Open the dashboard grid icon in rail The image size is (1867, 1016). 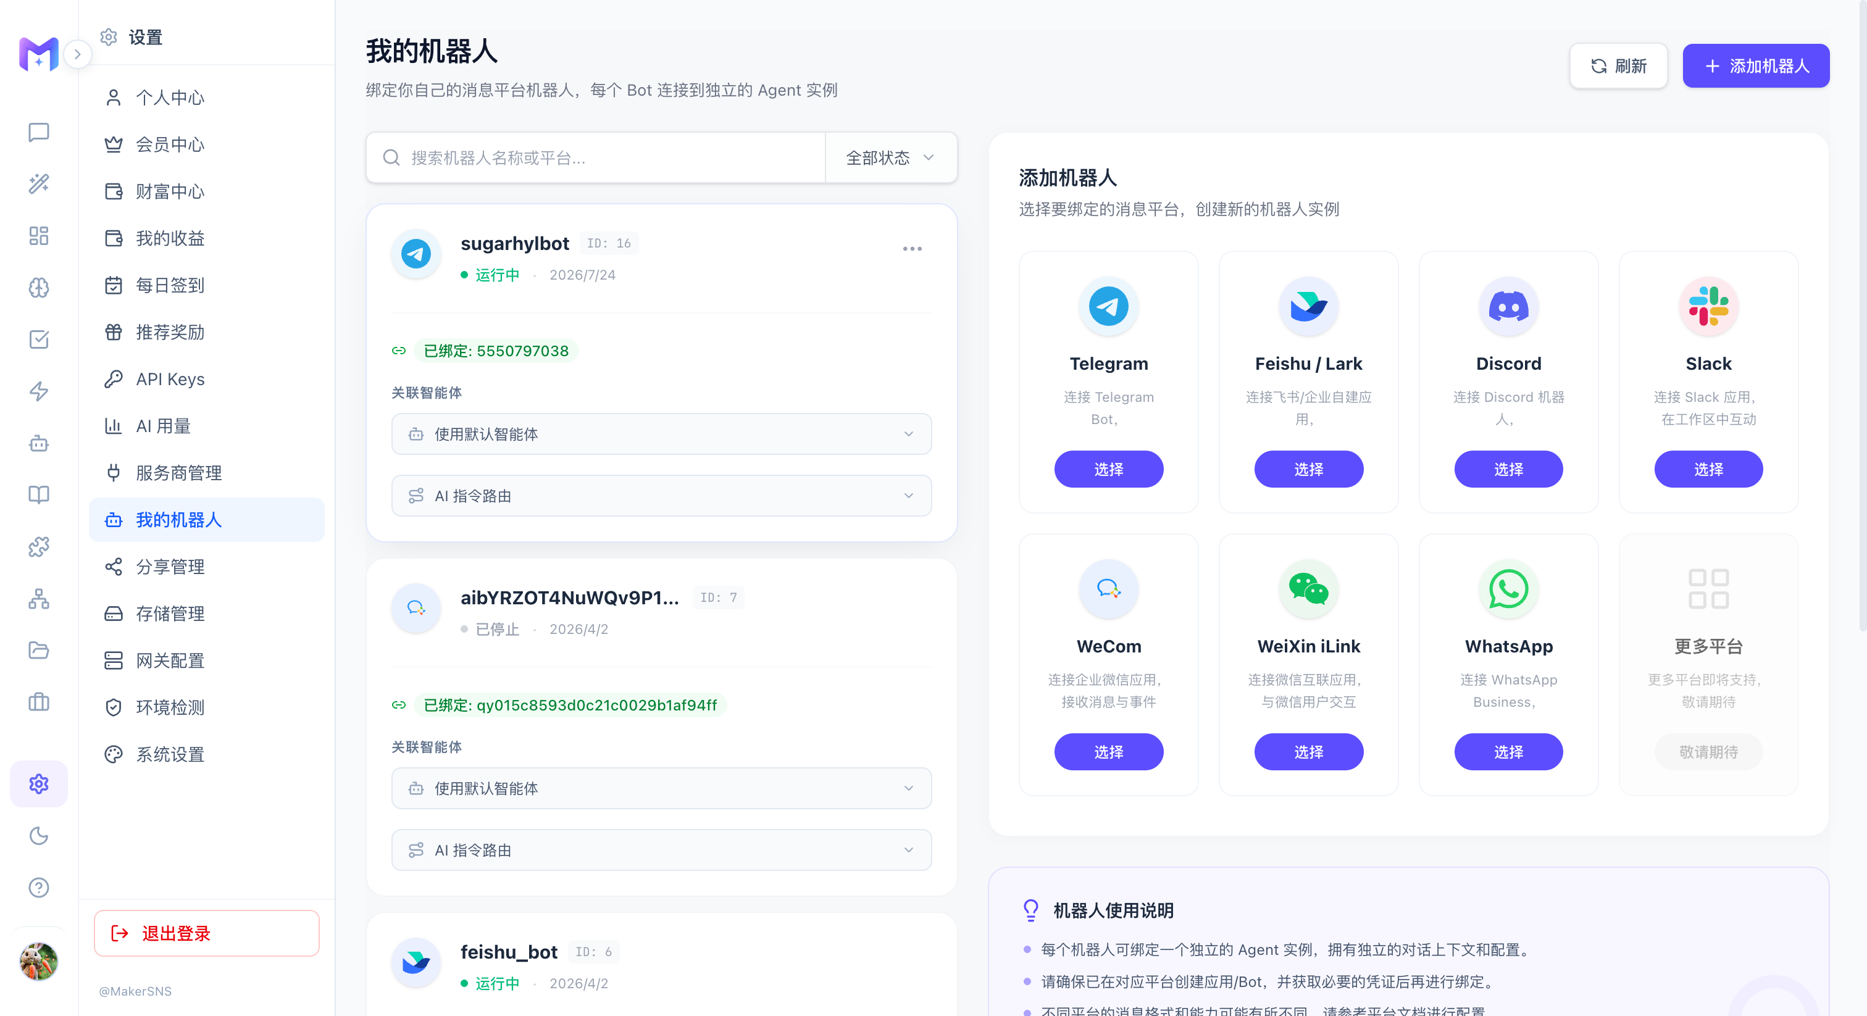click(38, 236)
